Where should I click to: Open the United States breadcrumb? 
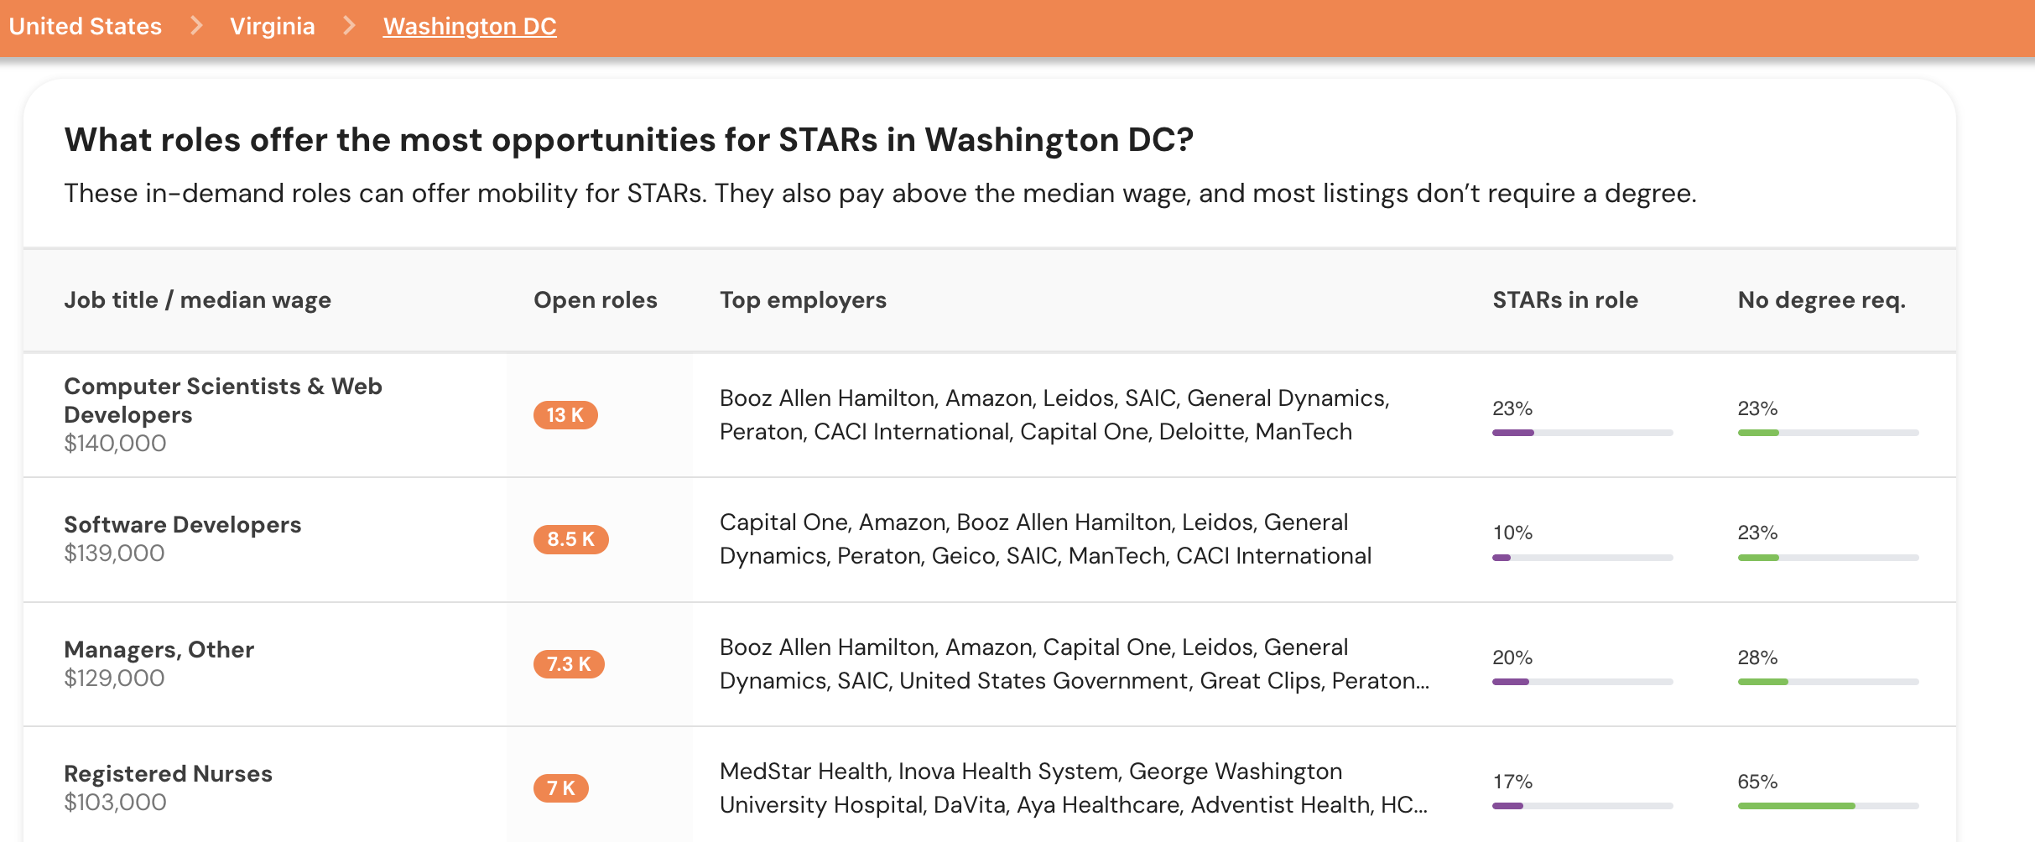pos(85,26)
